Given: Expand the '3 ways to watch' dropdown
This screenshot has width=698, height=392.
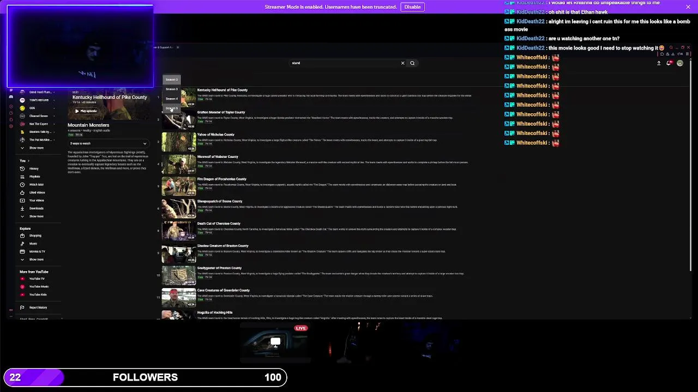Looking at the screenshot, I should tap(108, 144).
